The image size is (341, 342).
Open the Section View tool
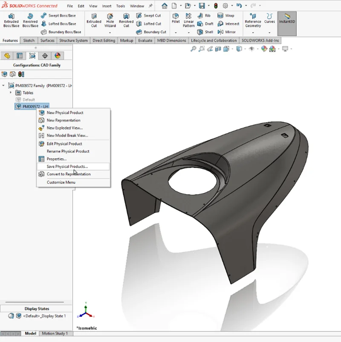(x=217, y=49)
